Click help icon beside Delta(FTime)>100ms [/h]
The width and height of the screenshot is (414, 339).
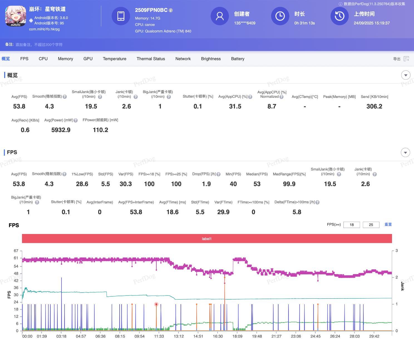tap(317, 203)
